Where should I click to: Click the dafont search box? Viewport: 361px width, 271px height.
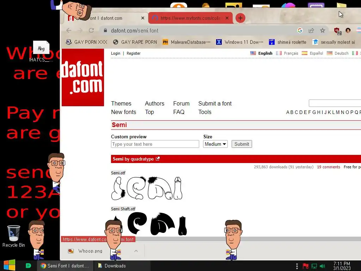pyautogui.click(x=335, y=103)
